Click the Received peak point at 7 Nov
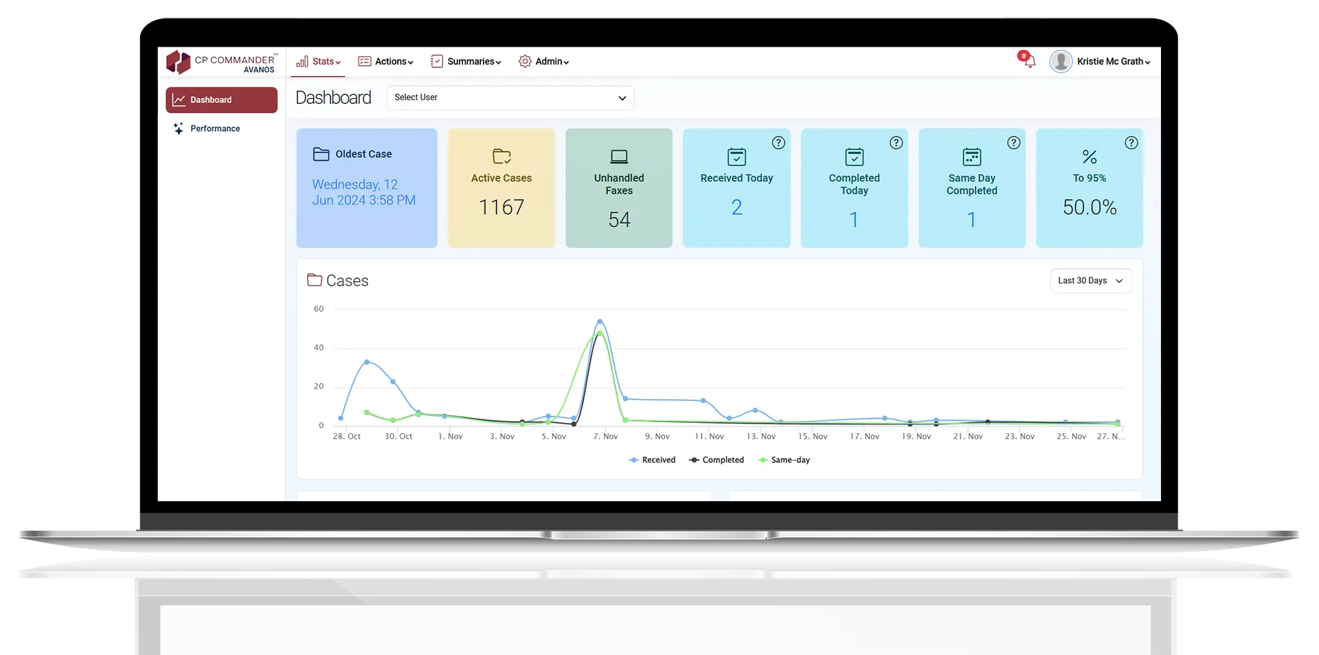This screenshot has height=655, width=1319. point(600,321)
